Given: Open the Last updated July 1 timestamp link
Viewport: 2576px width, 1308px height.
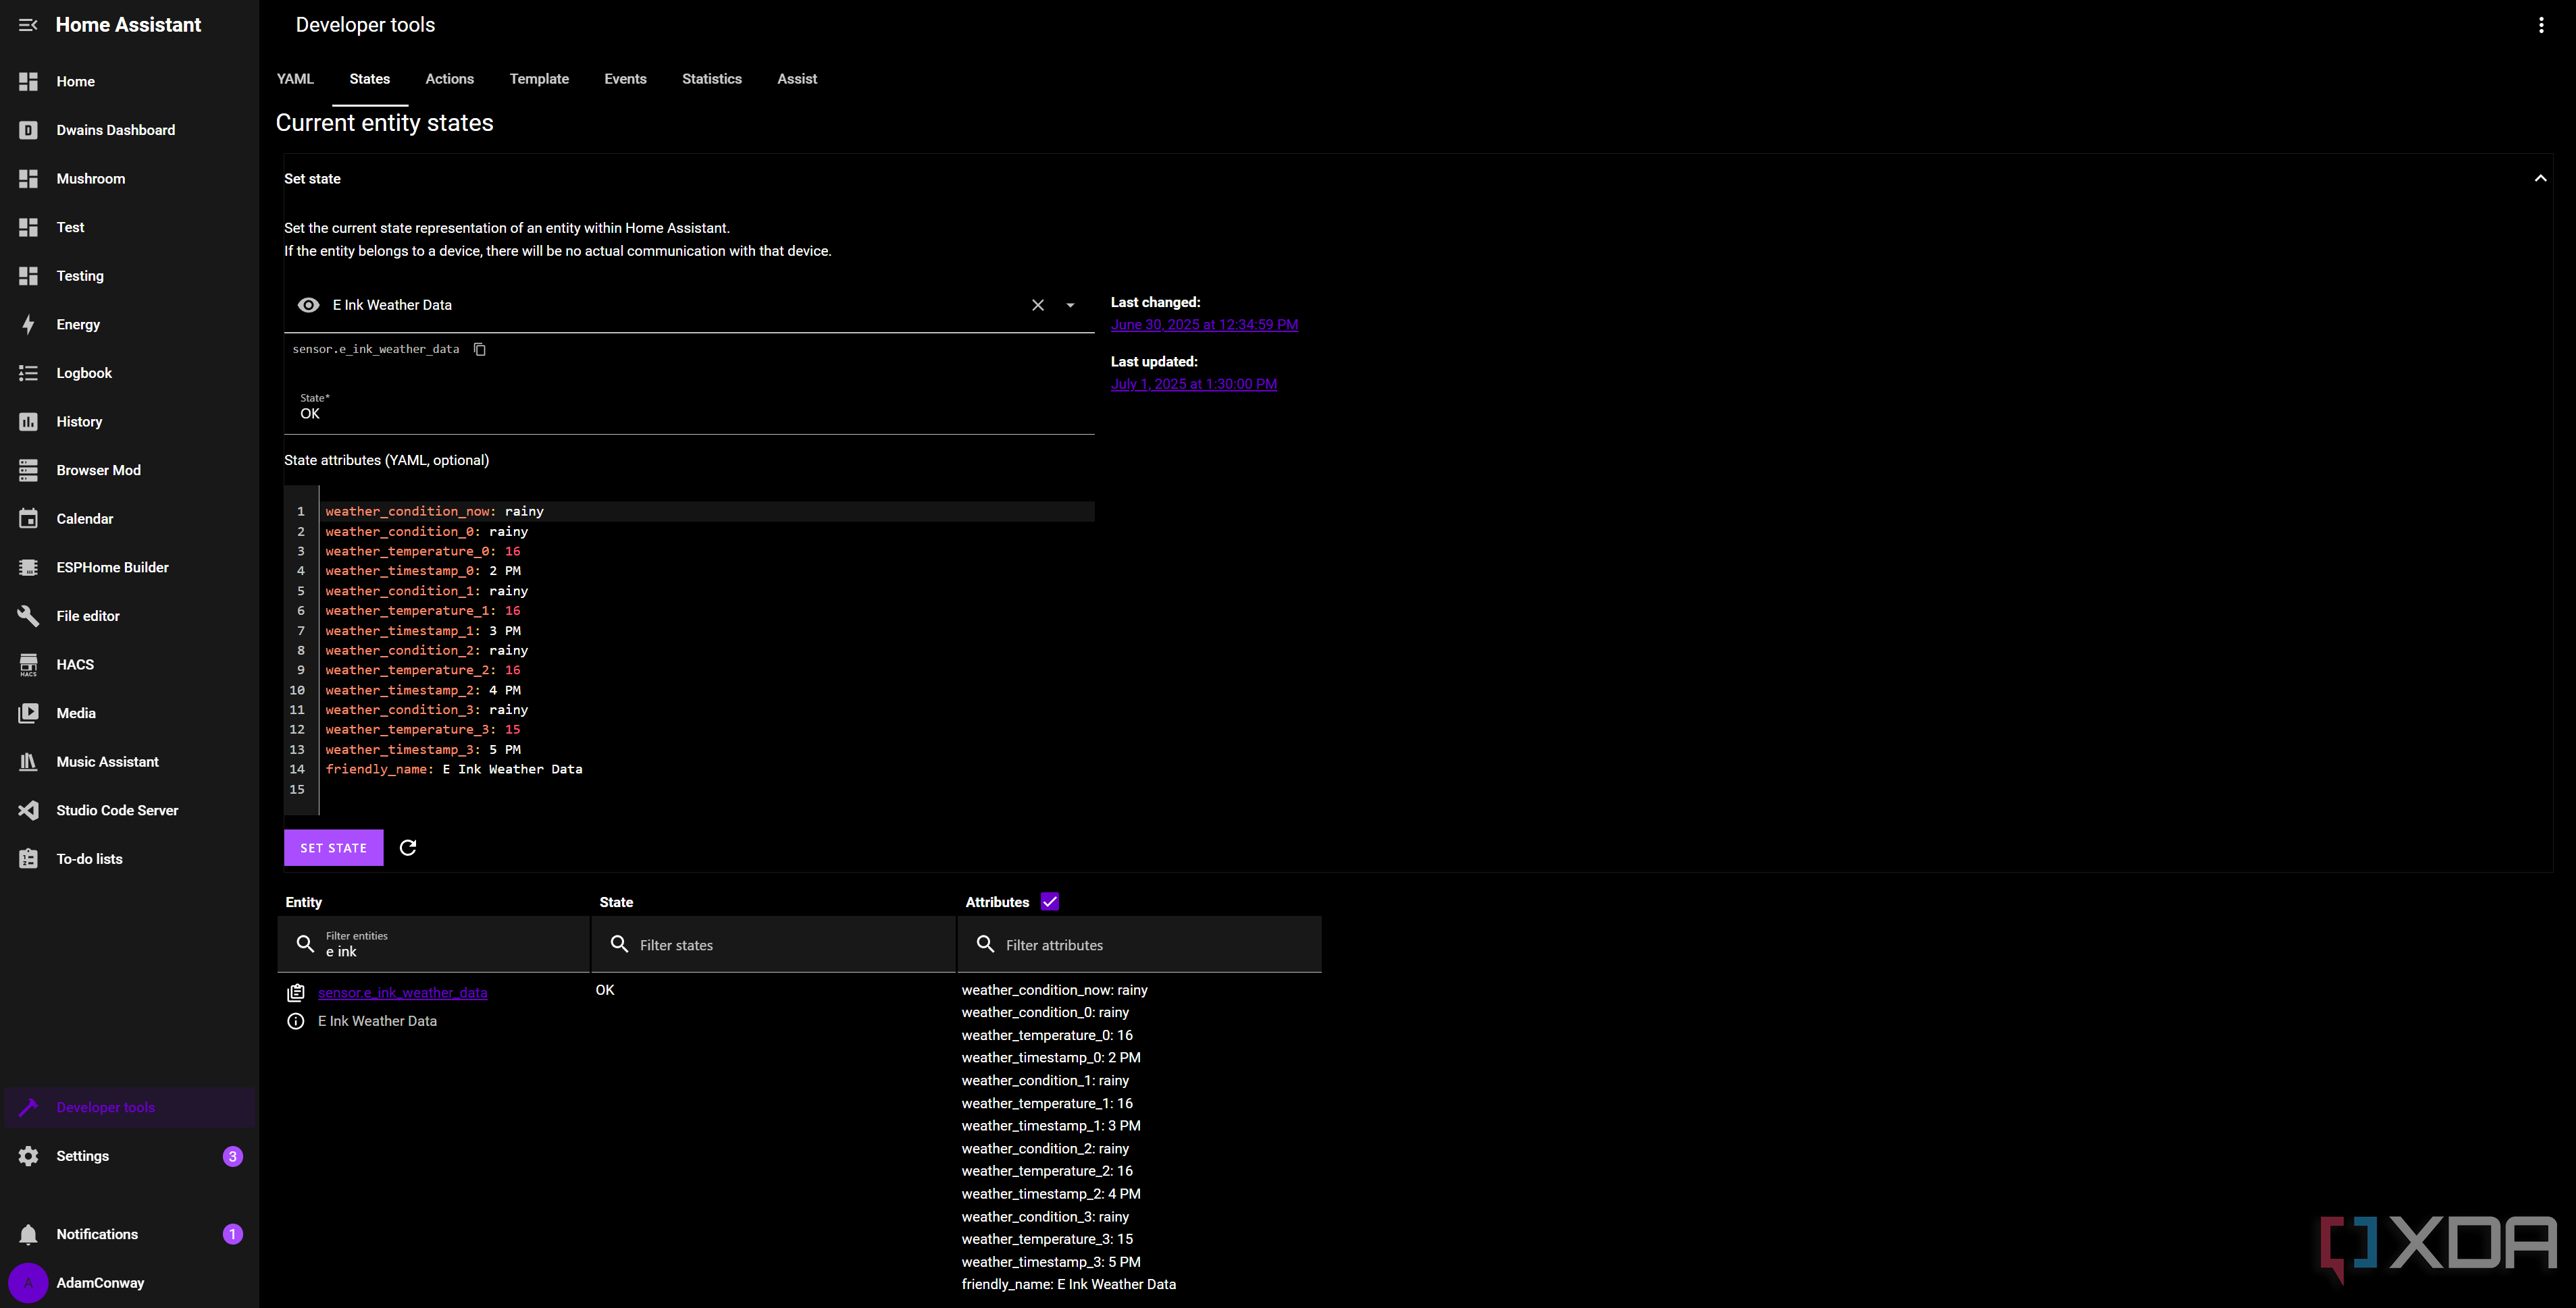Looking at the screenshot, I should (x=1194, y=384).
